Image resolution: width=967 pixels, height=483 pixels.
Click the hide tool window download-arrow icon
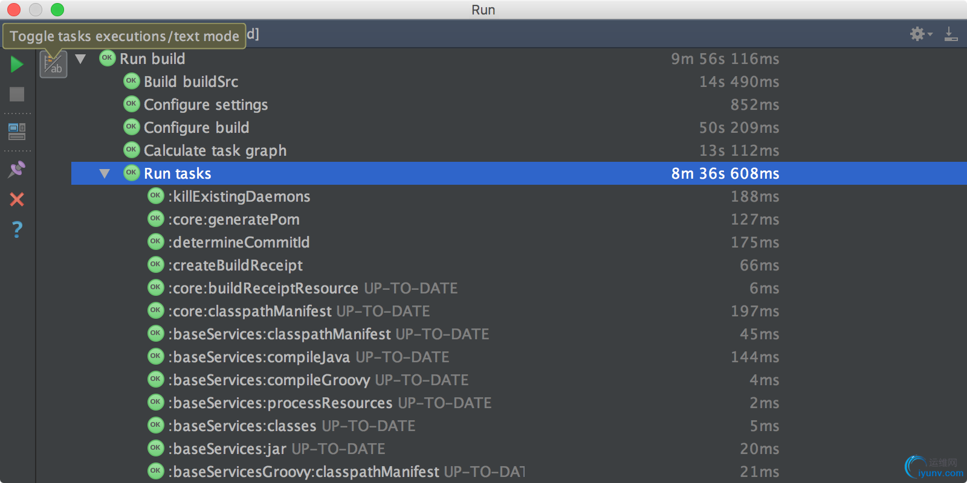951,34
